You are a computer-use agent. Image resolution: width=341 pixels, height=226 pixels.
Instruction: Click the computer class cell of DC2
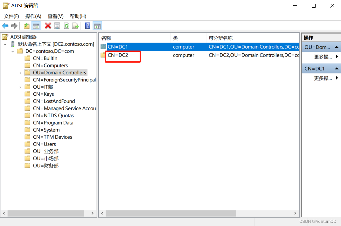click(184, 55)
